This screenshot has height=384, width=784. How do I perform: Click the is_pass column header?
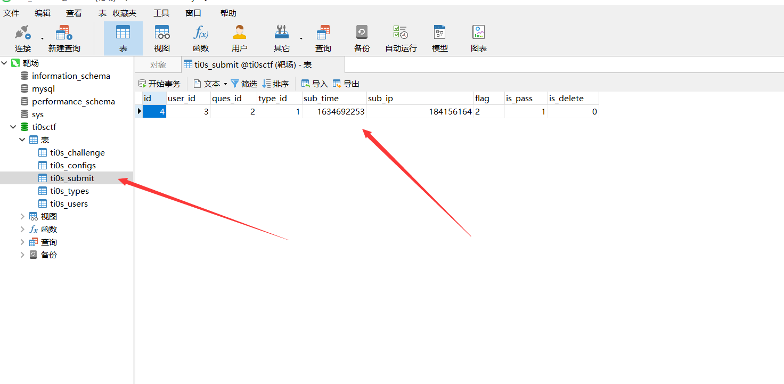pos(526,99)
